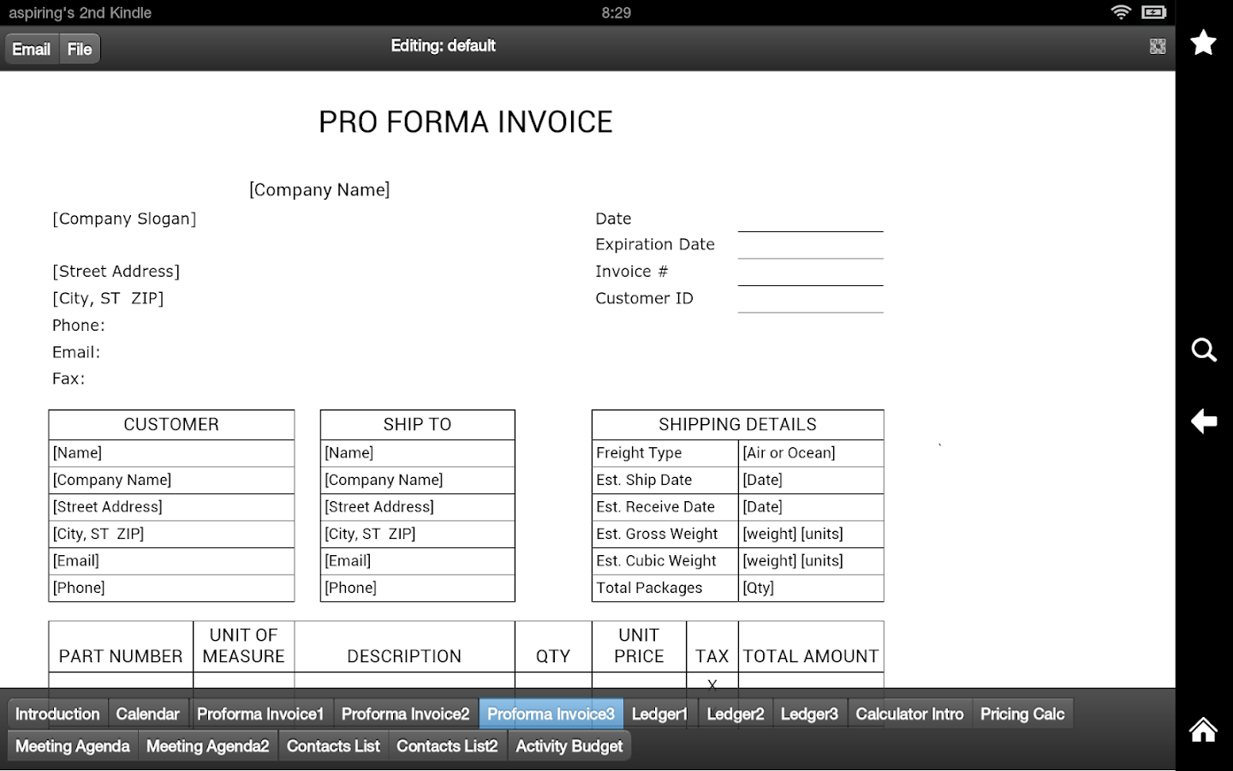Select [Email] in the SHIP TO table

tap(418, 561)
